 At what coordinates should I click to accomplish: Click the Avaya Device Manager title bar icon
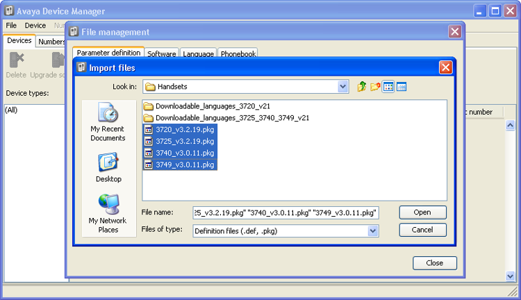9,10
